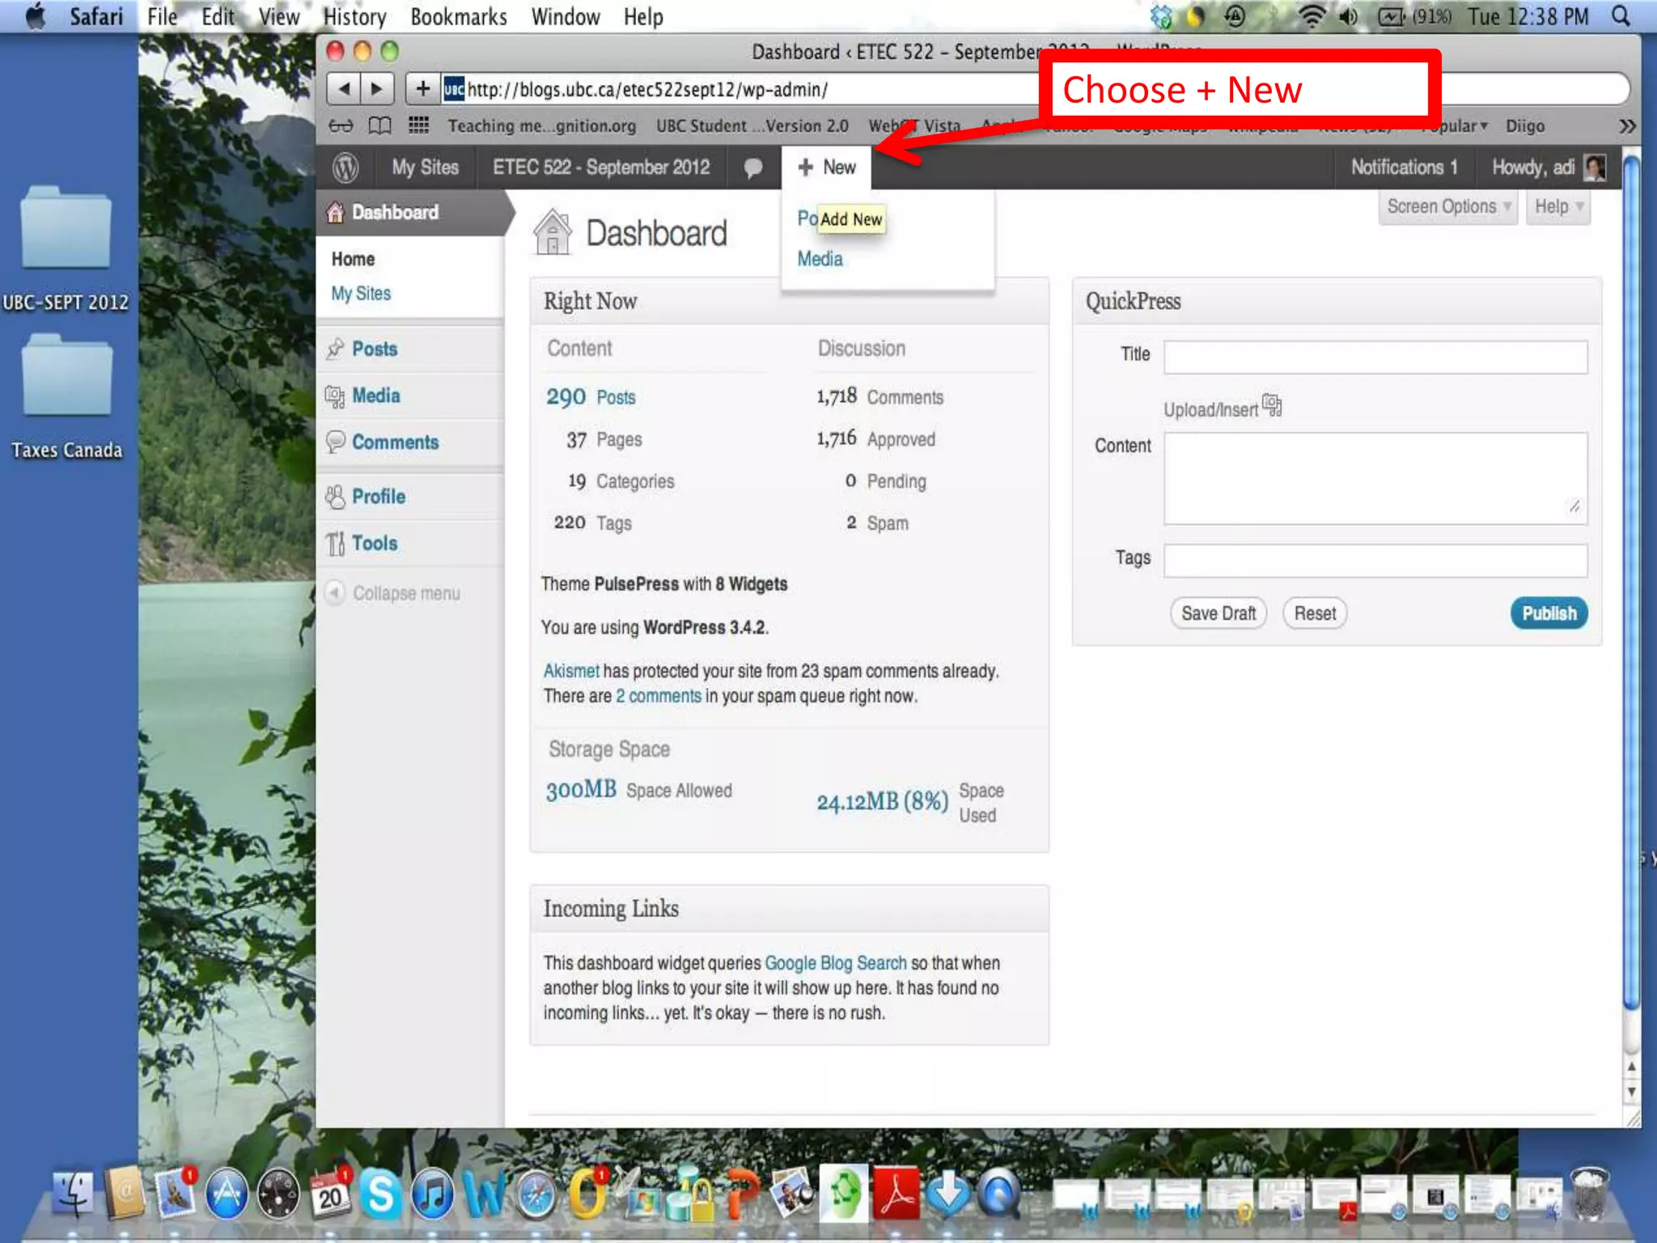Screen dimensions: 1657x1243
Task: Click Safari's back navigation arrow
Action: (344, 89)
